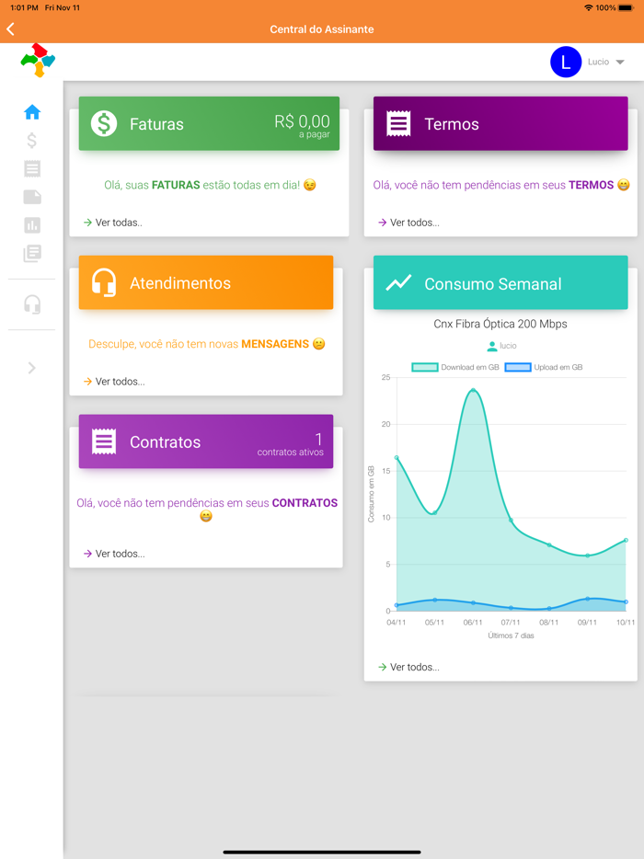
Task: Click the CONTRATOS no pendências message
Action: (x=207, y=510)
